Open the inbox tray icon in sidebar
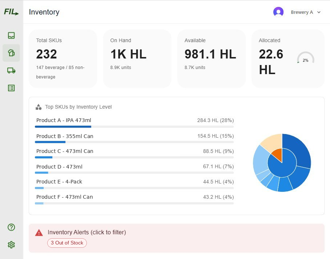The width and height of the screenshot is (330, 259). 11,35
